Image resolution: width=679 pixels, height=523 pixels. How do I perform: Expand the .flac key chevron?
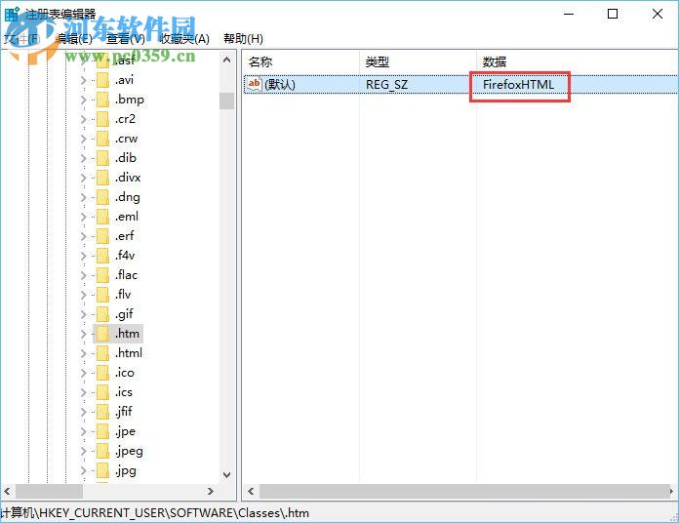point(83,275)
